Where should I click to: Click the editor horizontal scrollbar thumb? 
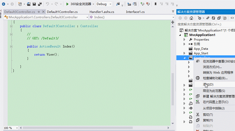click(x=78, y=128)
